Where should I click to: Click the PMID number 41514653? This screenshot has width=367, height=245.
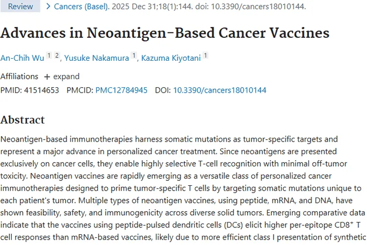point(41,90)
